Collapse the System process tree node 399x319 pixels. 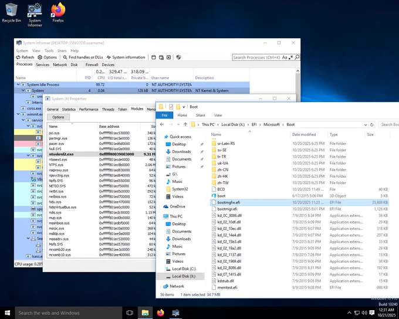click(23, 90)
